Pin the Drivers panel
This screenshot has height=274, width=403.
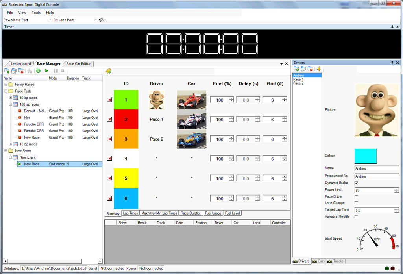[x=392, y=63]
